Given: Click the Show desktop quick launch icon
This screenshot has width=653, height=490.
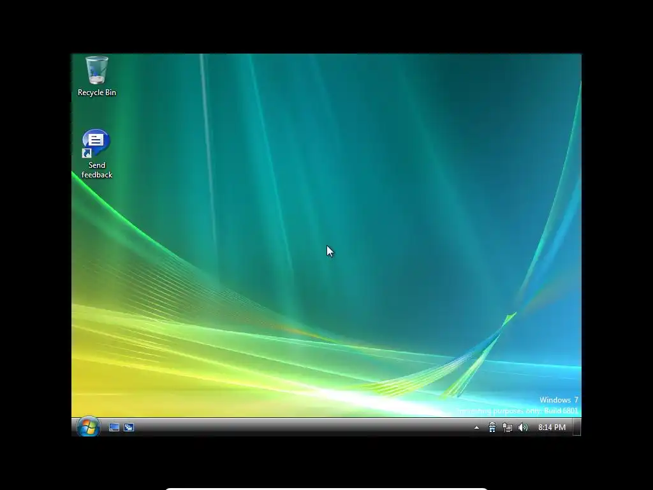Looking at the screenshot, I should (x=114, y=427).
